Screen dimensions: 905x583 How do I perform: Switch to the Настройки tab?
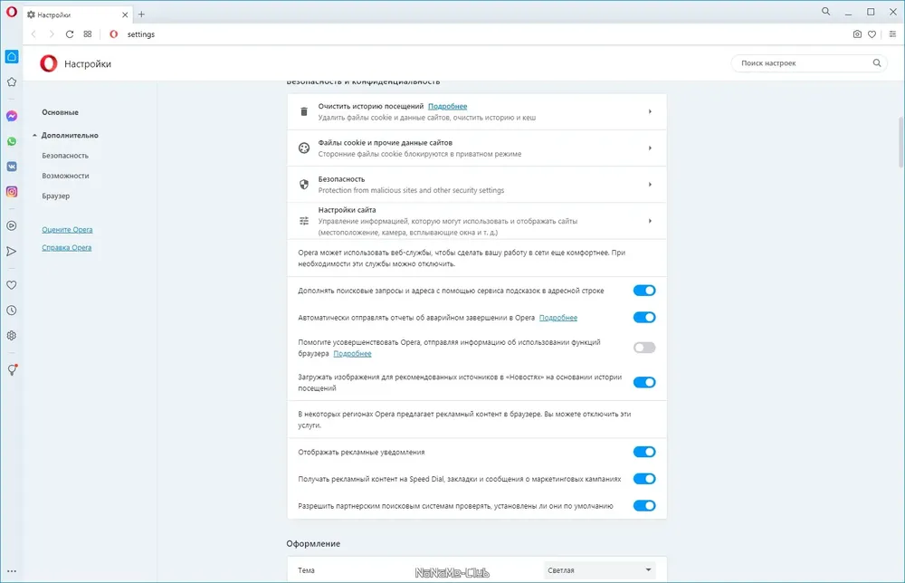[77, 15]
